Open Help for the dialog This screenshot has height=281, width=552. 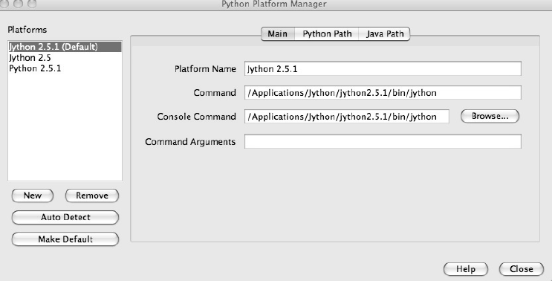[466, 269]
